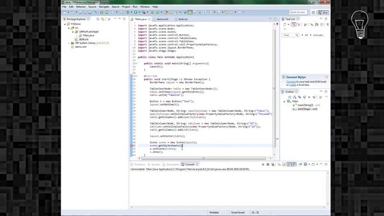Screen dimensions: 384x216
Task: Close the Connect Mylyn notice
Action: point(326,77)
